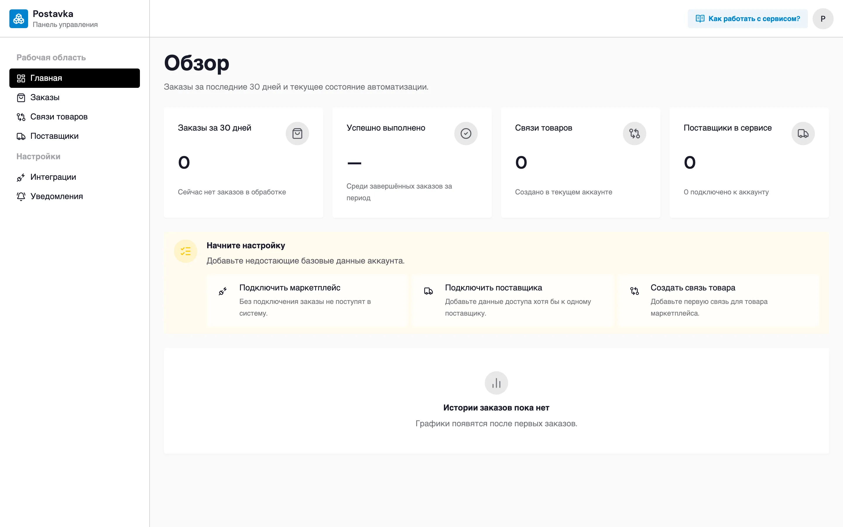
Task: Select Подключить поставщика setup step
Action: pos(513,300)
